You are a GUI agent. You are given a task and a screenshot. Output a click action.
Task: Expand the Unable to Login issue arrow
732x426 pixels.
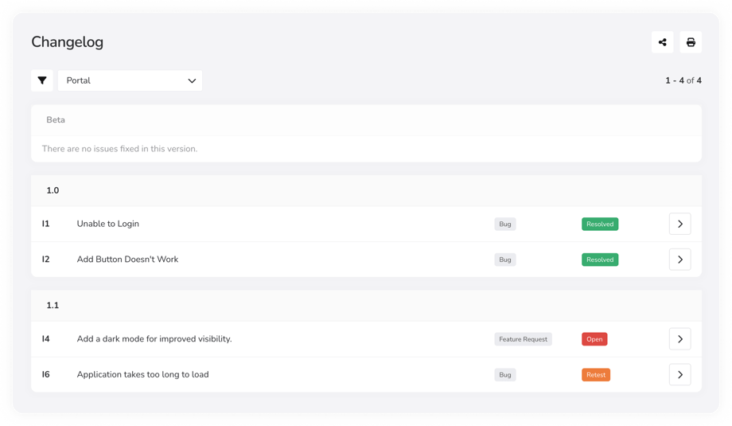[679, 224]
